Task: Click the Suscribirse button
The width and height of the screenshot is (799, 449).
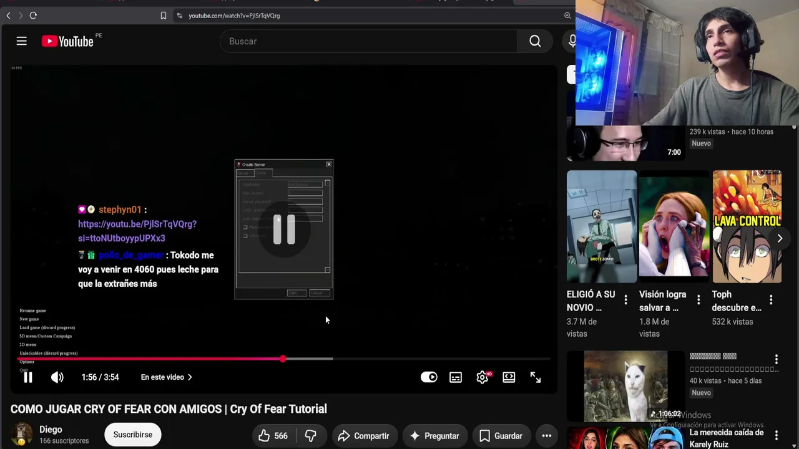Action: pos(132,435)
